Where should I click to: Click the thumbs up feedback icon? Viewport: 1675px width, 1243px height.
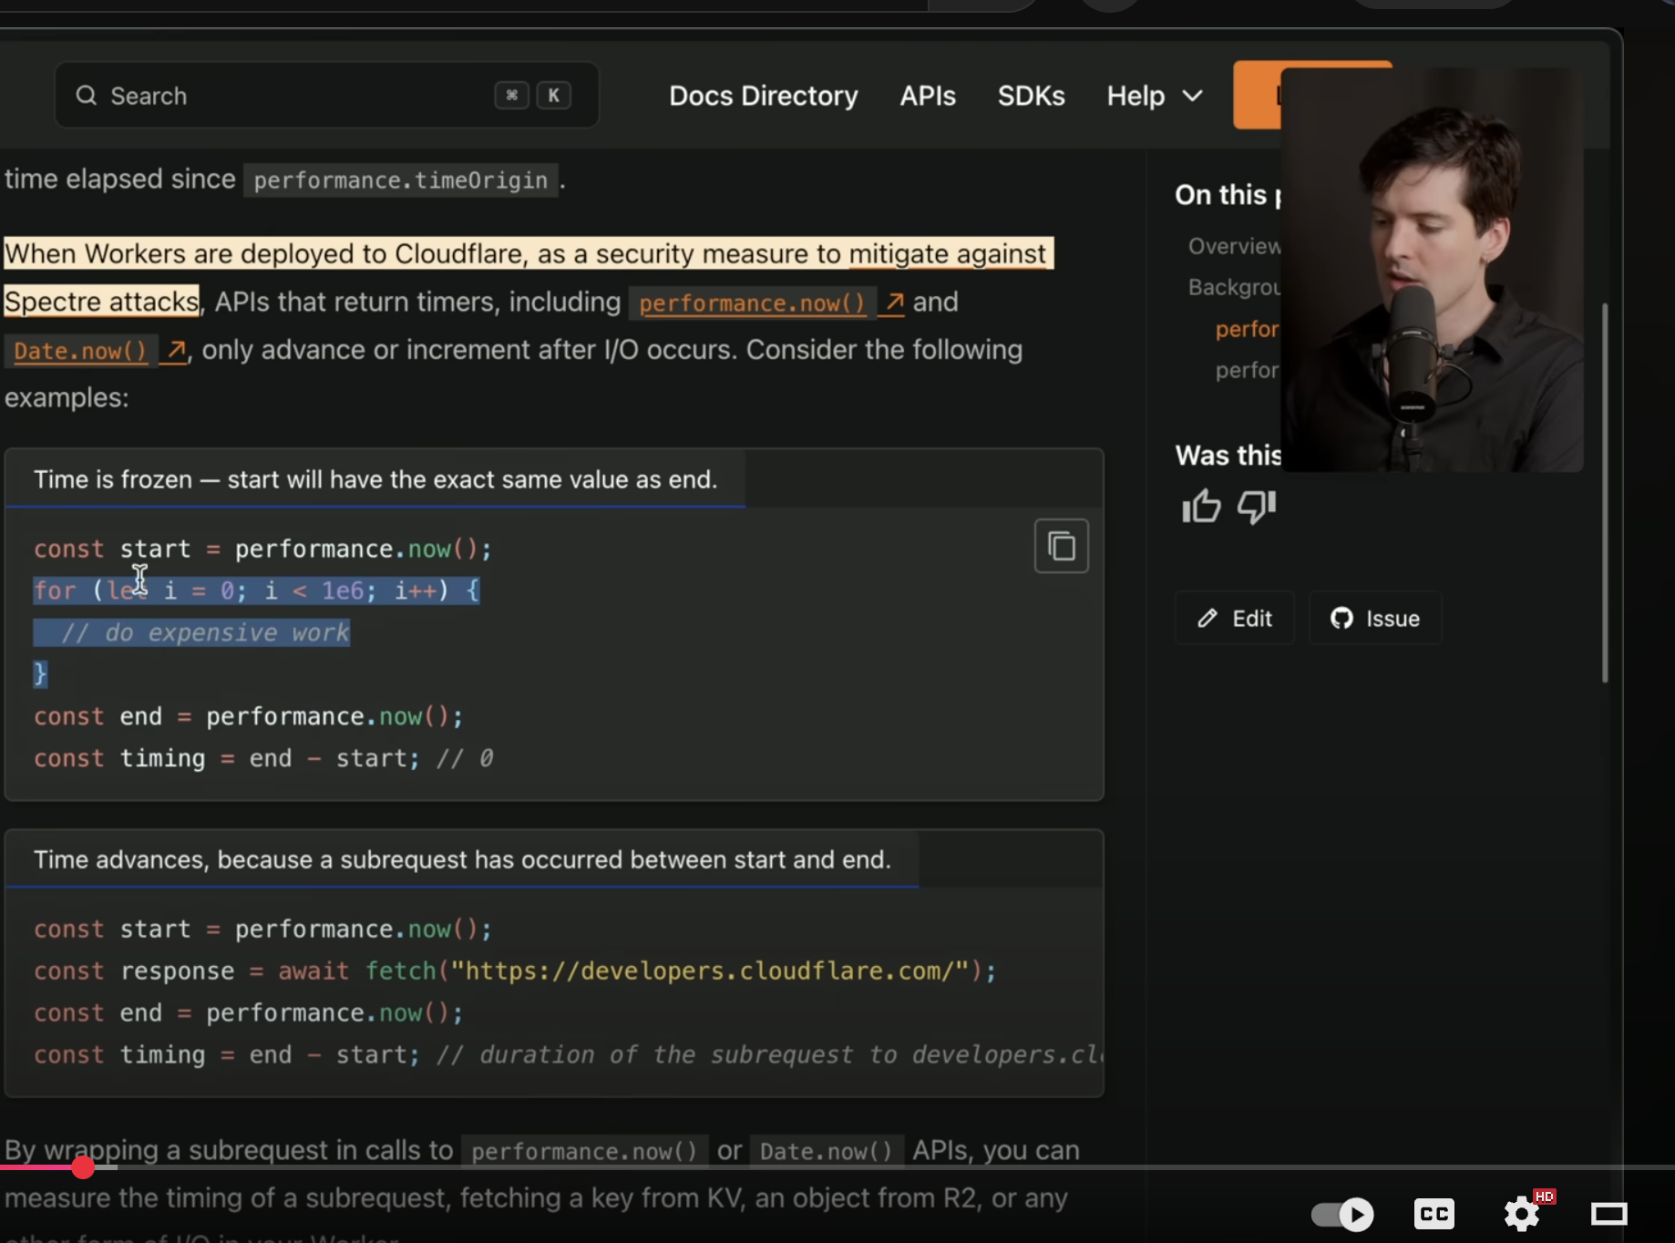(1201, 506)
